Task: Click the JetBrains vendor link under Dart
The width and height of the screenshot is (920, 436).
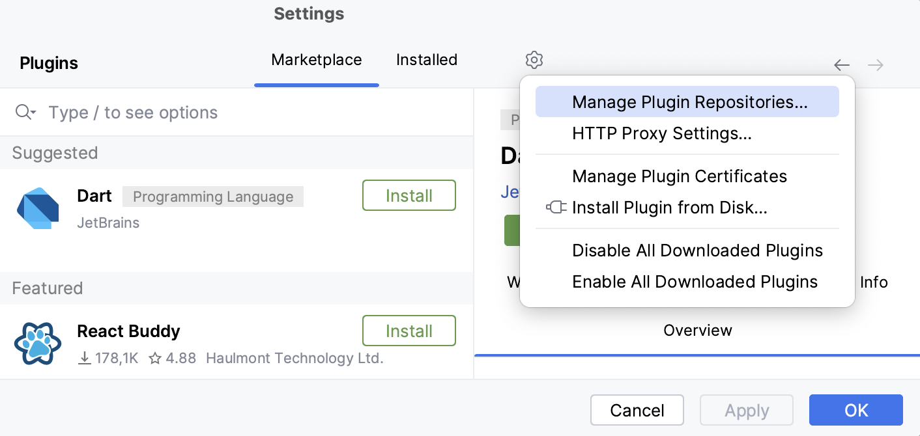Action: tap(107, 223)
